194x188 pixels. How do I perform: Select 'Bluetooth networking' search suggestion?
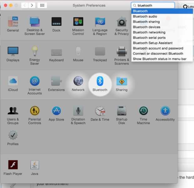click(x=162, y=33)
